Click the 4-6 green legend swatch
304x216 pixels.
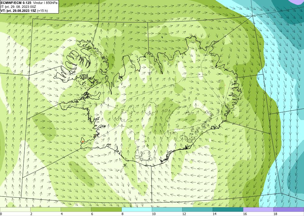[x=76, y=209]
